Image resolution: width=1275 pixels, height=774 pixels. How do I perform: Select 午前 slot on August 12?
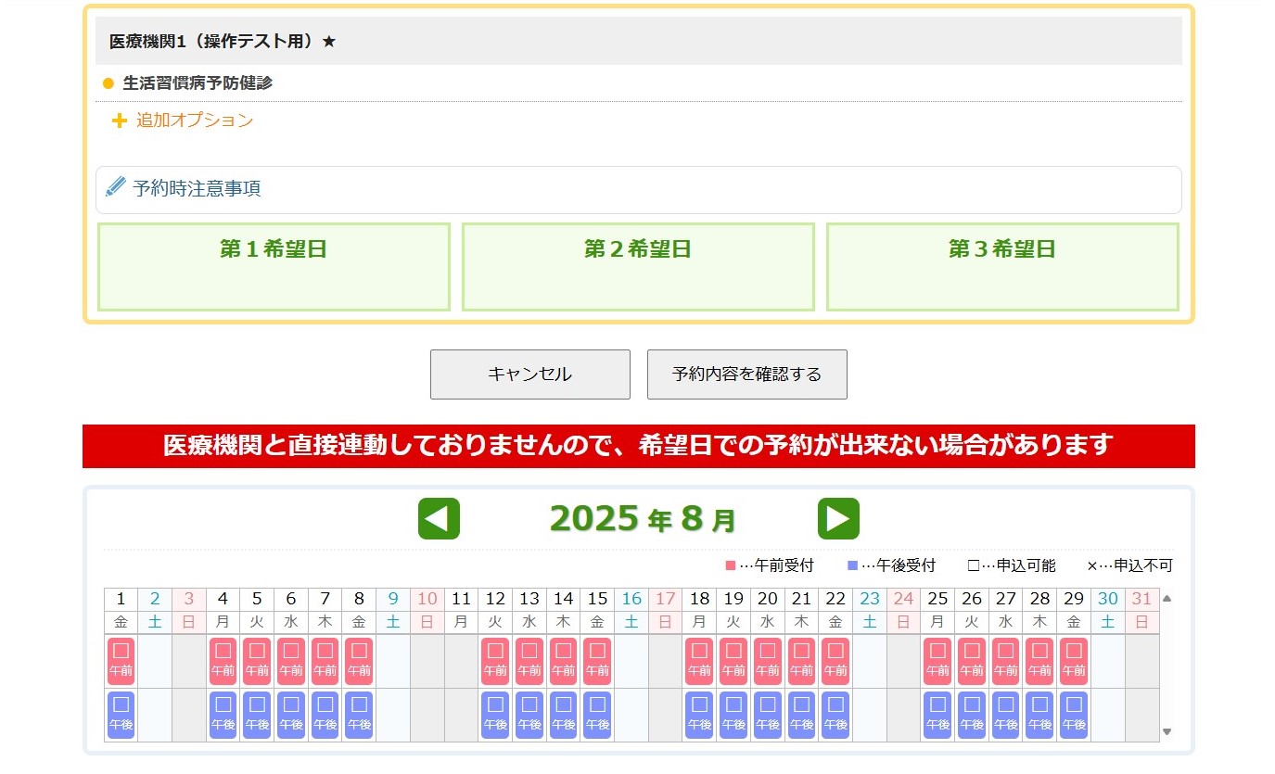coord(495,661)
